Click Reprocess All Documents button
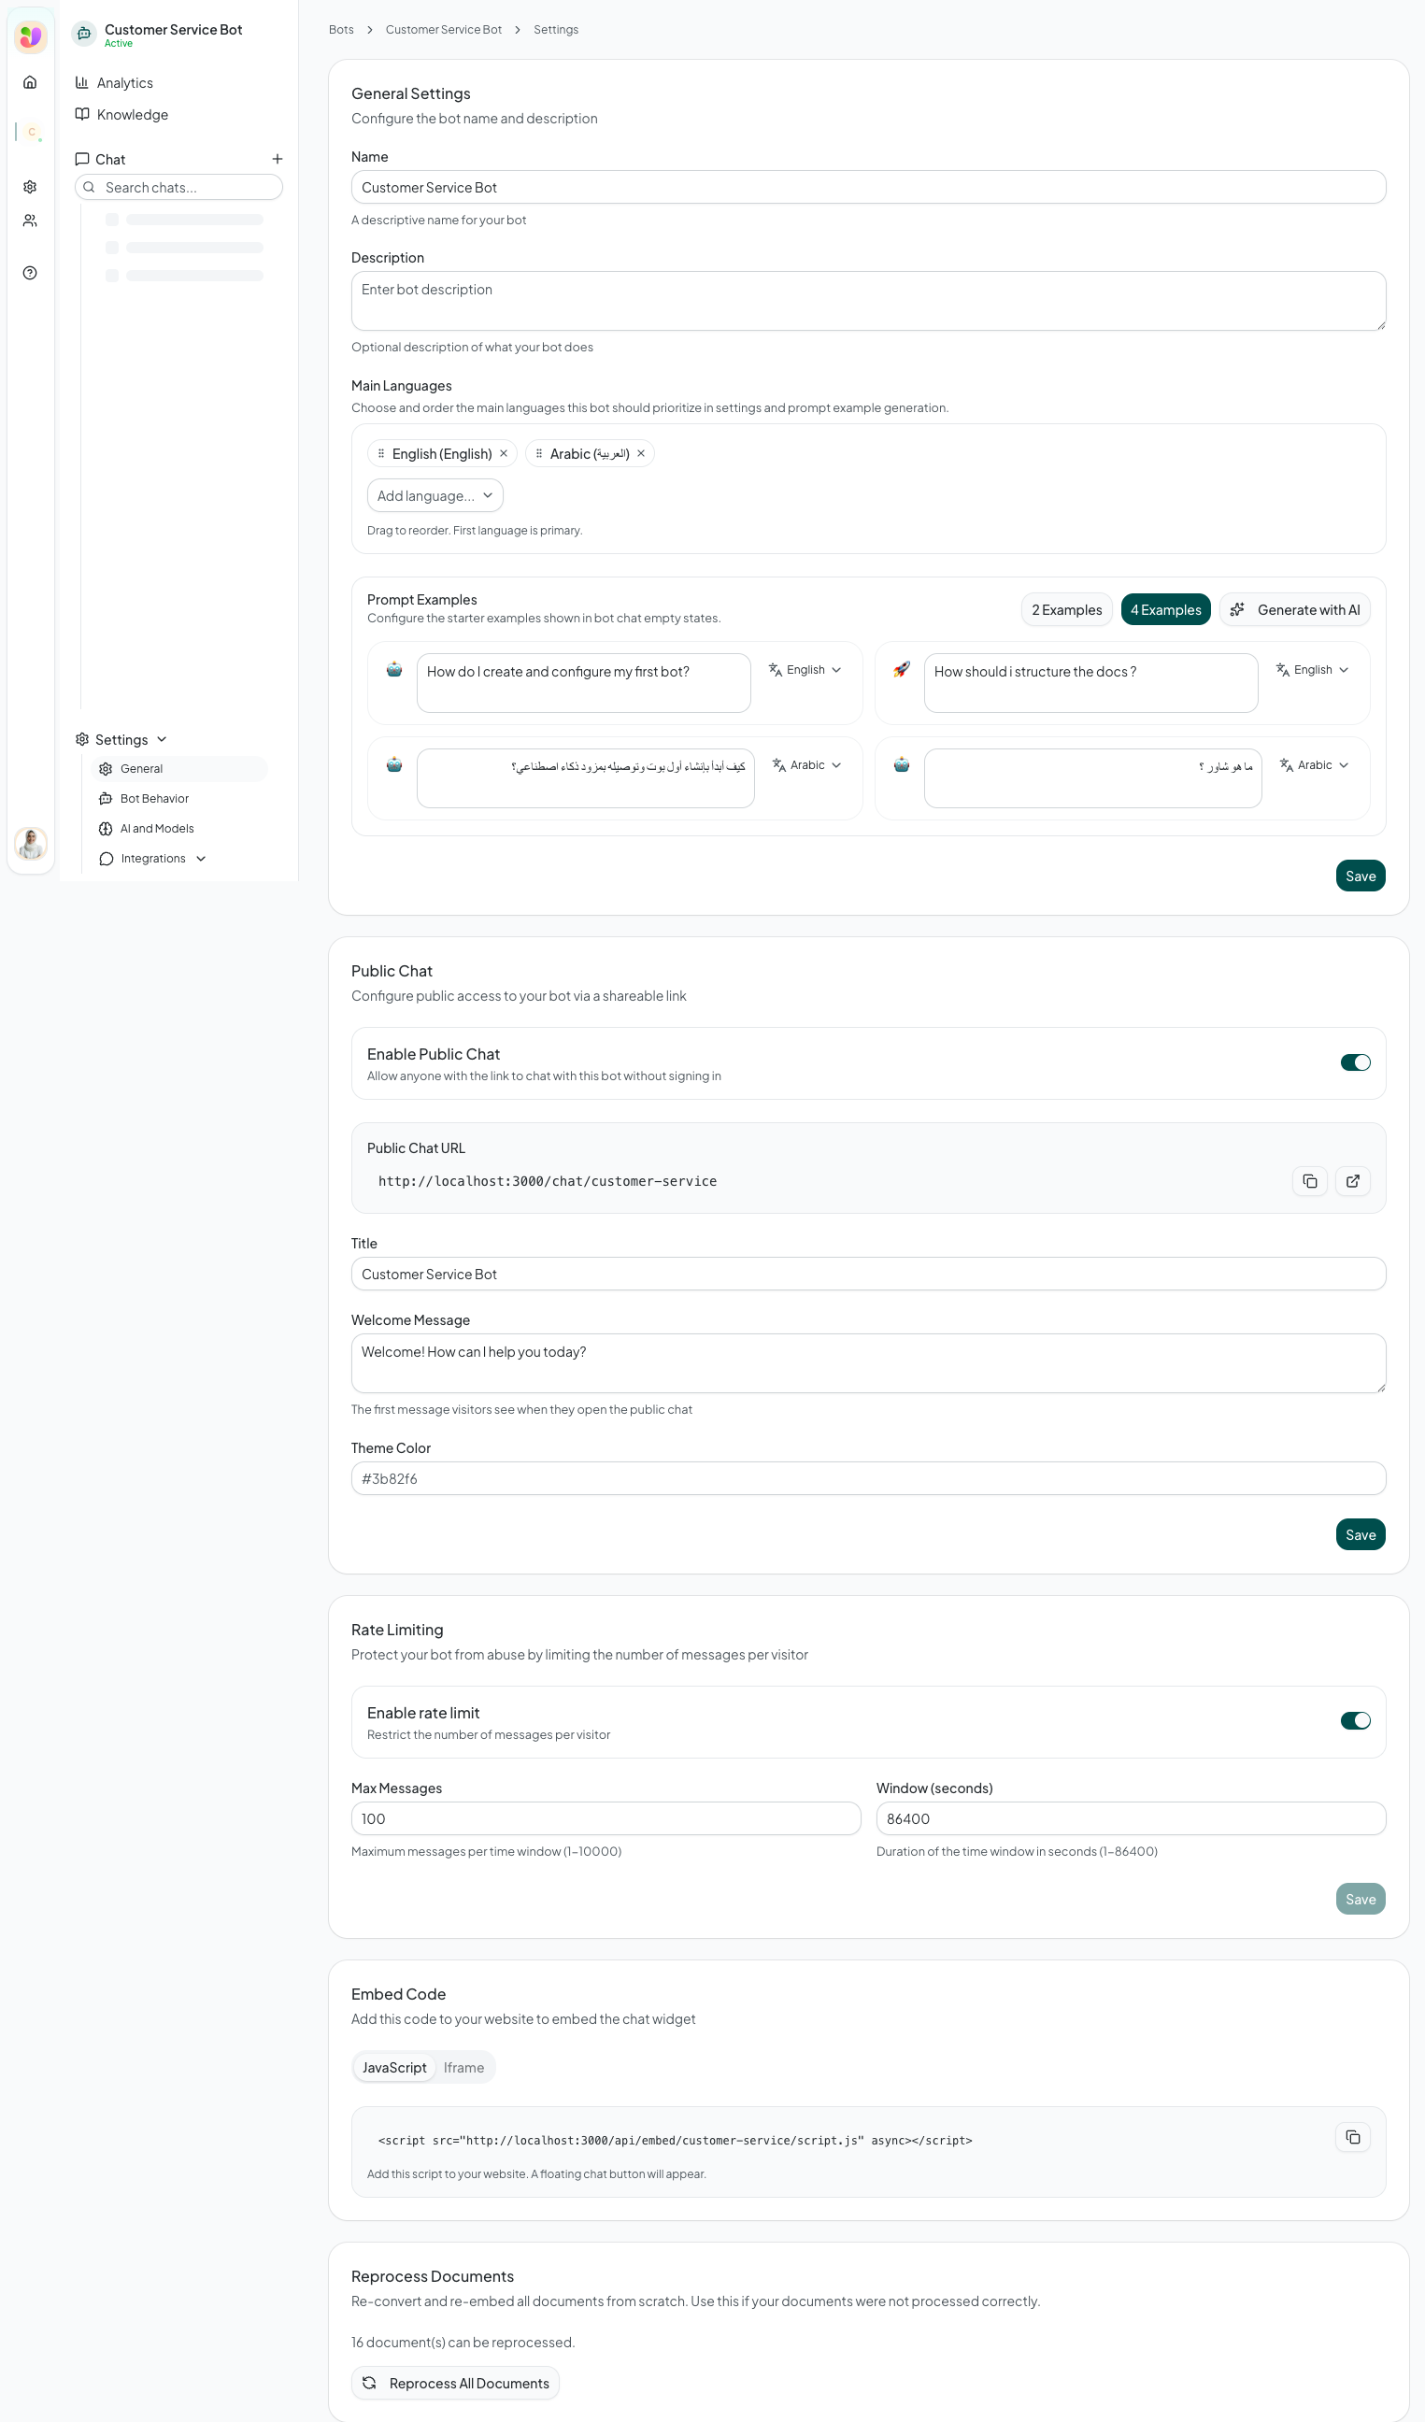Screen dimensions: 1425x2422 (x=455, y=2383)
